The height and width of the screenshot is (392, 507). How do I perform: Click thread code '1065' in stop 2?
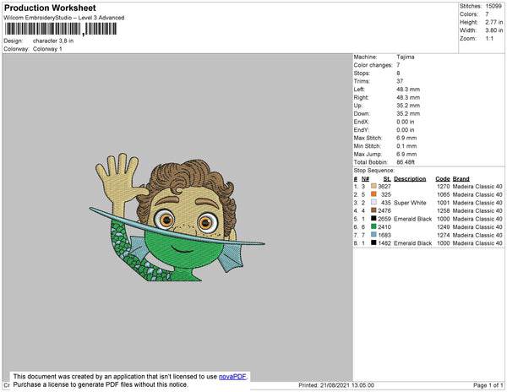click(x=444, y=194)
